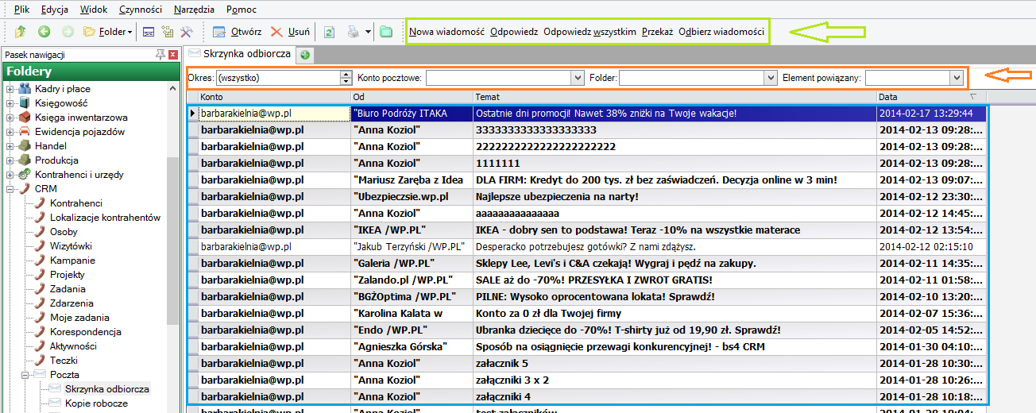Expand Kontrahenci i urzędy node
The image size is (1036, 413).
(x=10, y=175)
